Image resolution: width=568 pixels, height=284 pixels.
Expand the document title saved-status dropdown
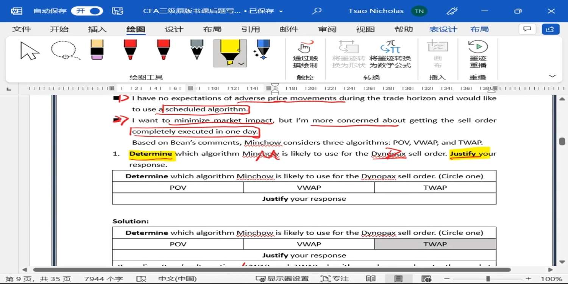point(281,11)
